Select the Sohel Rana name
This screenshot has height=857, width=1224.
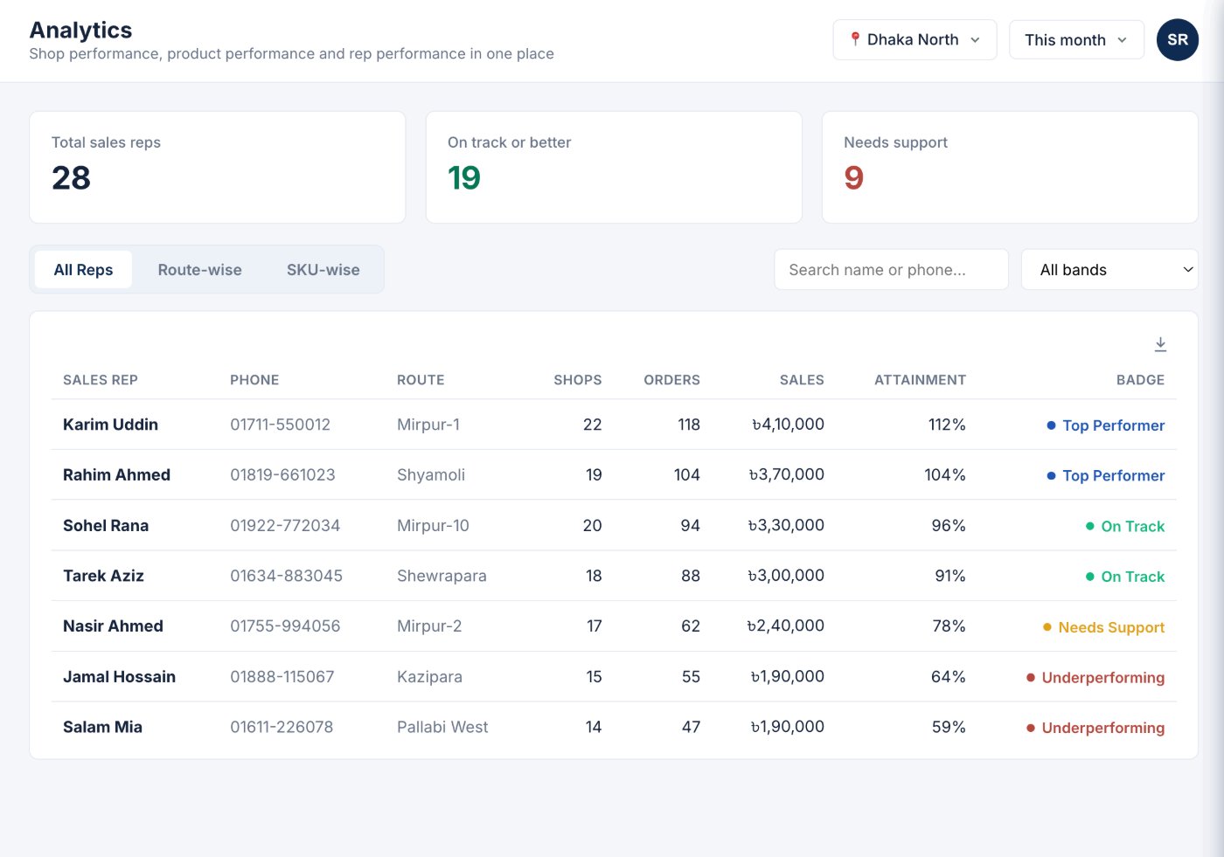coord(106,526)
